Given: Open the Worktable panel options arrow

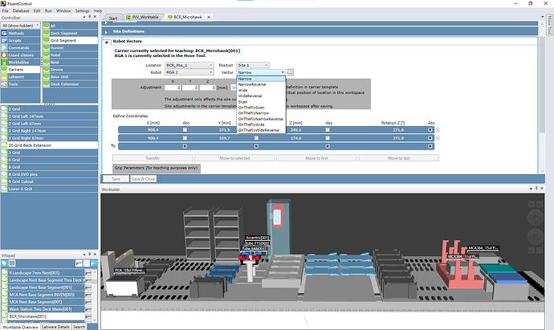Looking at the screenshot, I should pyautogui.click(x=531, y=189).
